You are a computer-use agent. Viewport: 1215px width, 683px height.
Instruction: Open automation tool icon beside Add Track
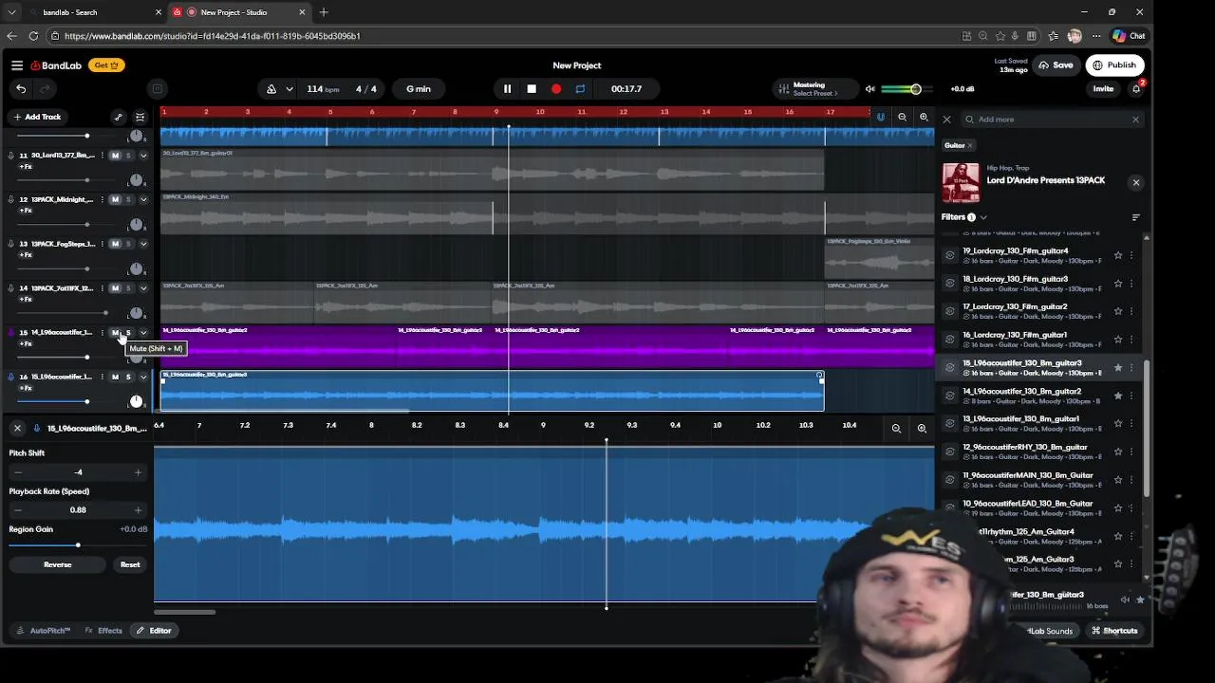[118, 117]
